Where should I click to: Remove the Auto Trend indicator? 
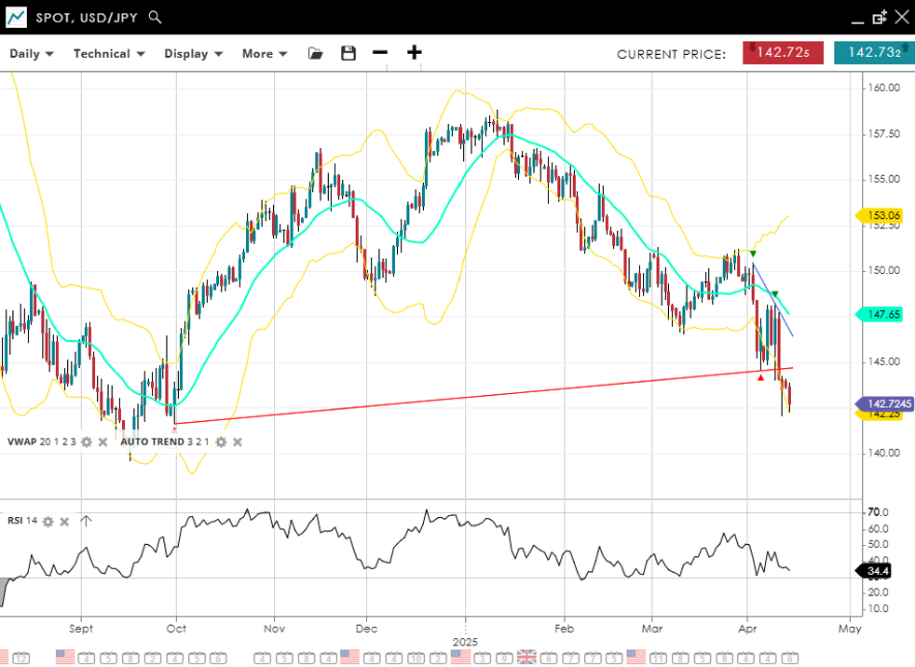pyautogui.click(x=237, y=442)
